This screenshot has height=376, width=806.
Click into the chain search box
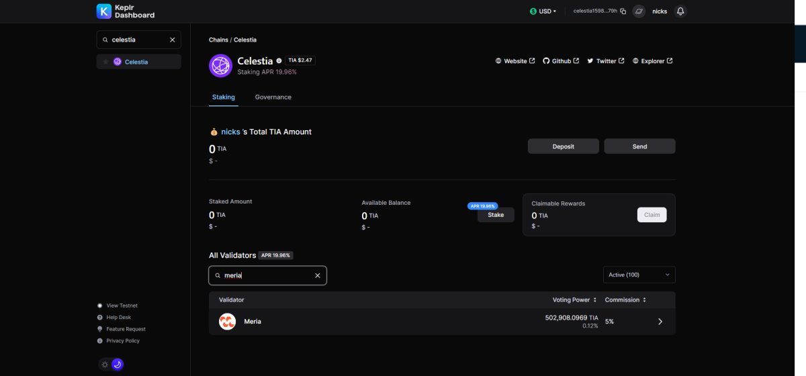[x=139, y=40]
